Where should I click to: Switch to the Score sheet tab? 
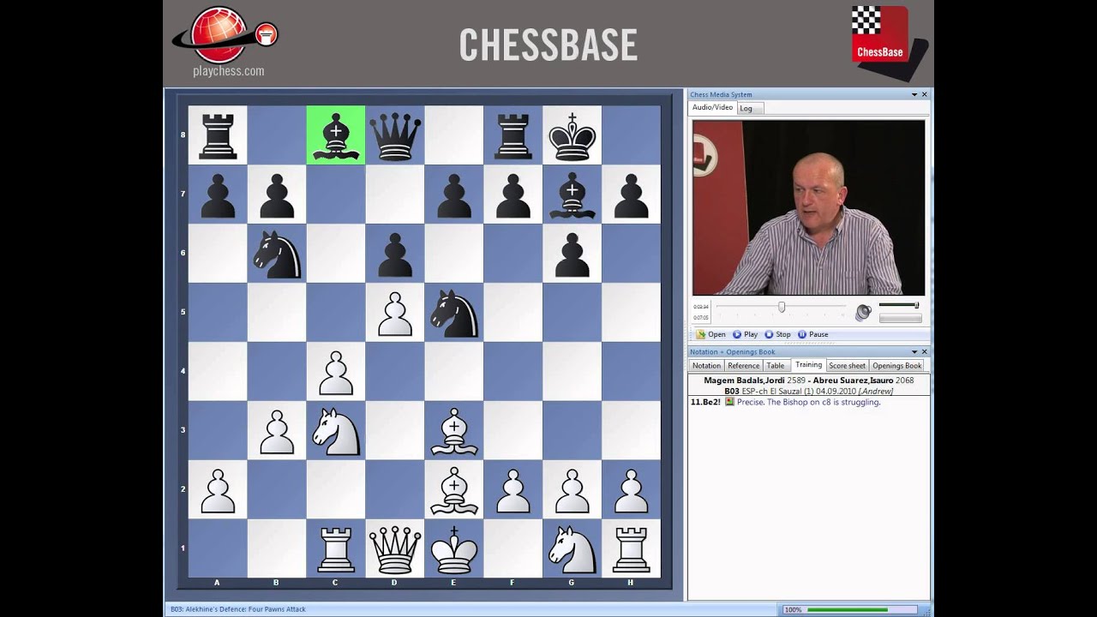pos(847,366)
